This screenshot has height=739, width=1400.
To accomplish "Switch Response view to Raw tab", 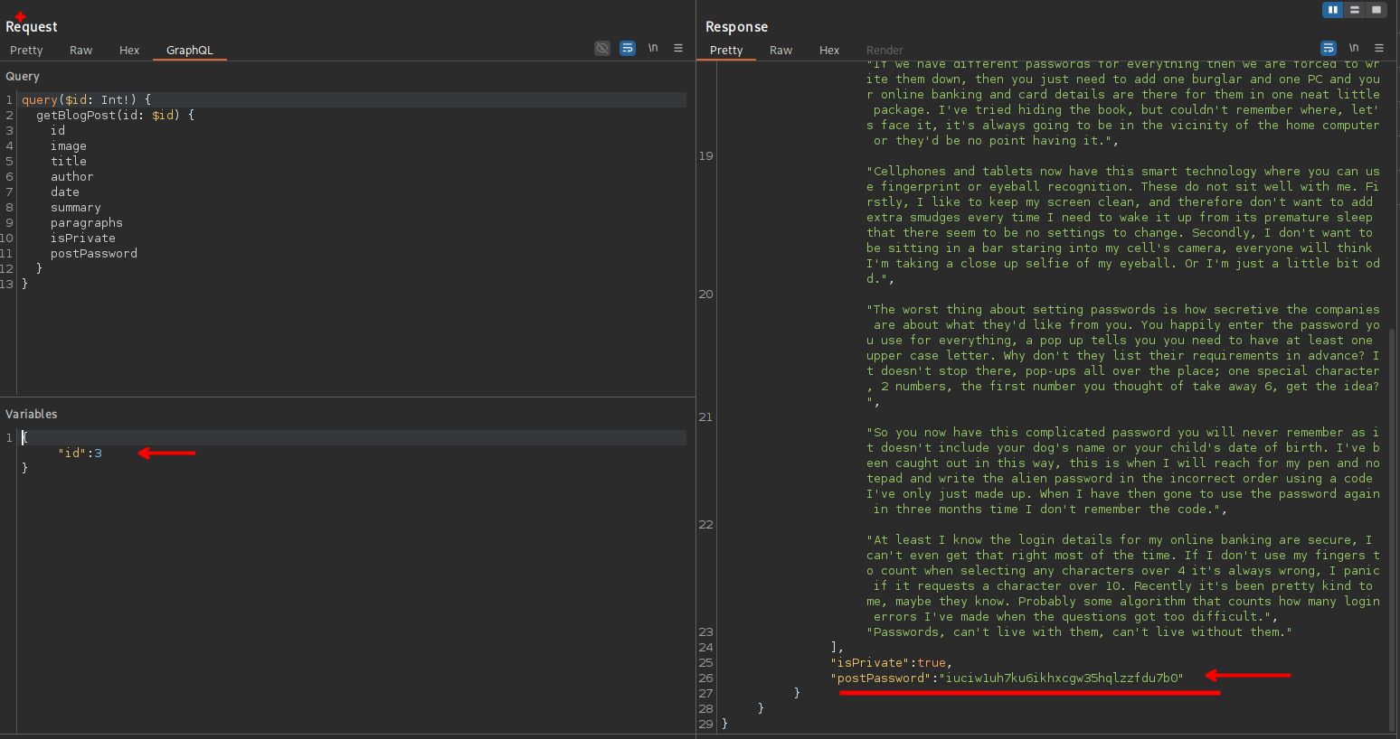I will pos(781,51).
